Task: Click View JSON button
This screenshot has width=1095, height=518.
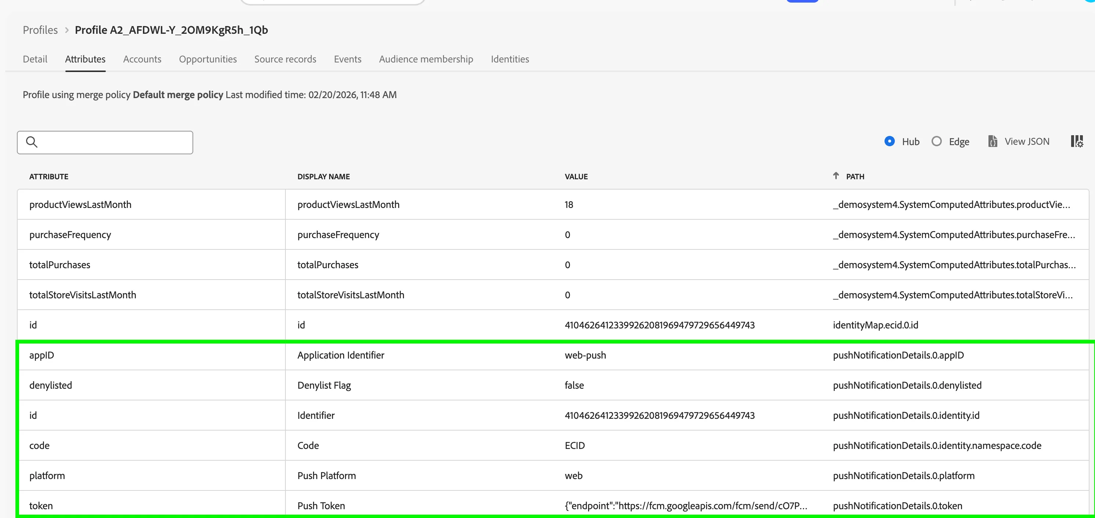Action: pos(1019,141)
